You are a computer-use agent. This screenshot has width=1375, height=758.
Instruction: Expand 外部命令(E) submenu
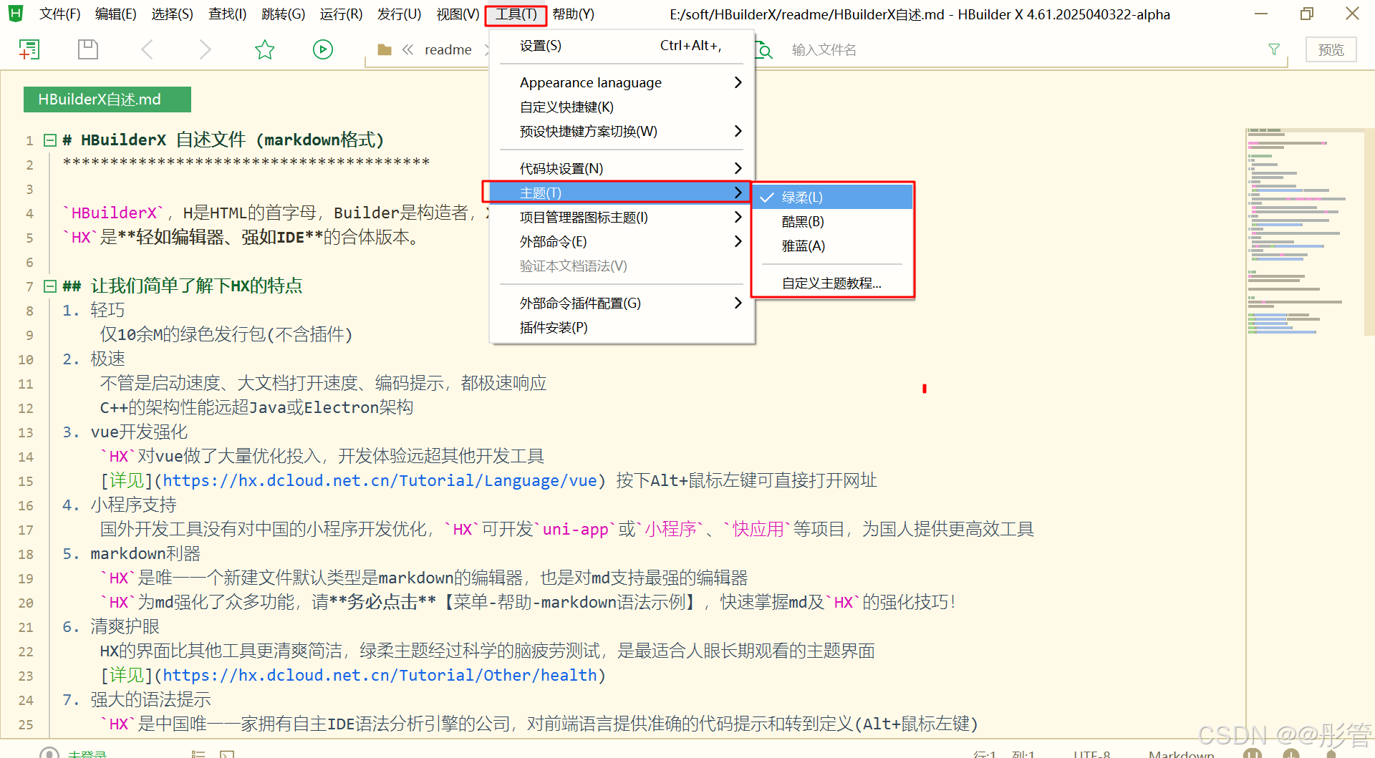click(x=622, y=241)
